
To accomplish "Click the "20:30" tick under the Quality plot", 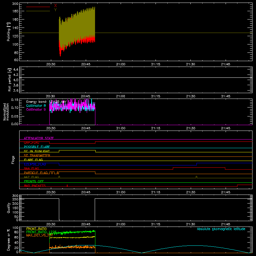I will [x=51, y=224].
